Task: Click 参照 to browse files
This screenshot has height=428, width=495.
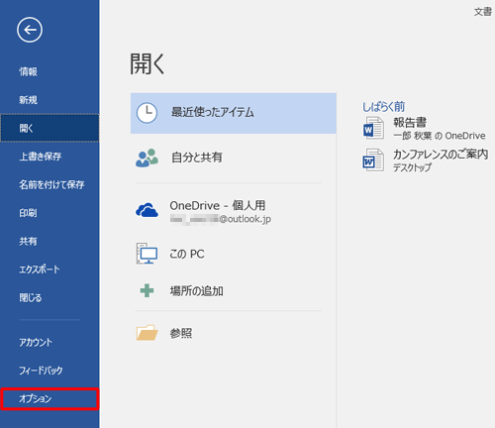Action: tap(181, 333)
